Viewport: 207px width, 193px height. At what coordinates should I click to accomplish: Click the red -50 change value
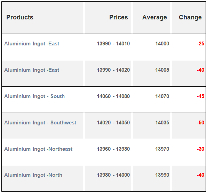pyautogui.click(x=200, y=123)
